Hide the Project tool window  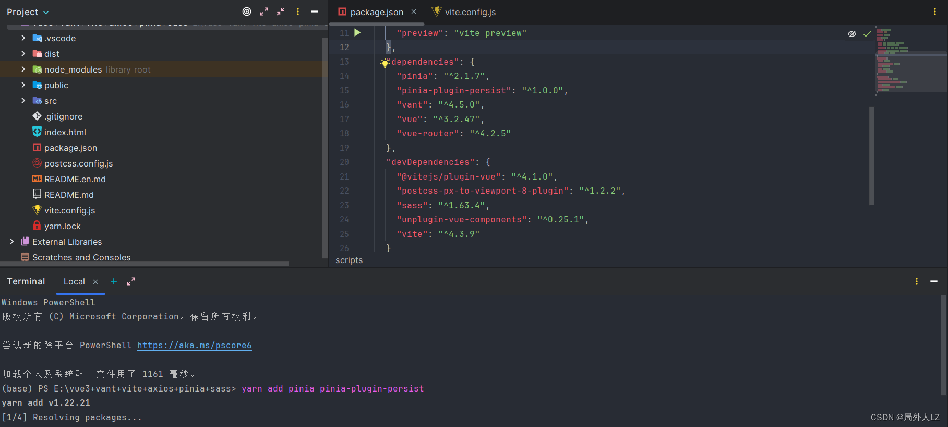[315, 11]
